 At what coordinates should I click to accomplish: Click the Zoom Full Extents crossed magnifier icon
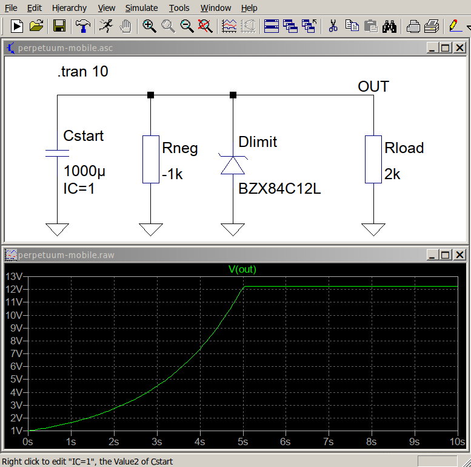pyautogui.click(x=205, y=26)
